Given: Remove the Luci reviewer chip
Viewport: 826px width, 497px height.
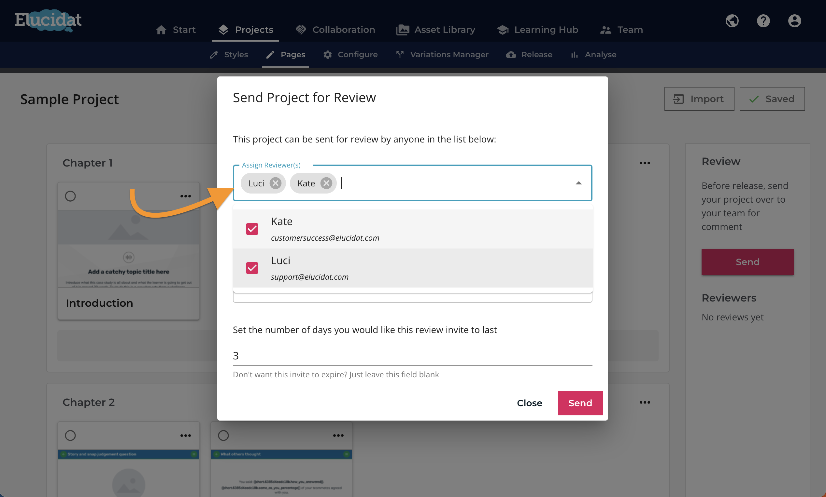Looking at the screenshot, I should pyautogui.click(x=275, y=183).
